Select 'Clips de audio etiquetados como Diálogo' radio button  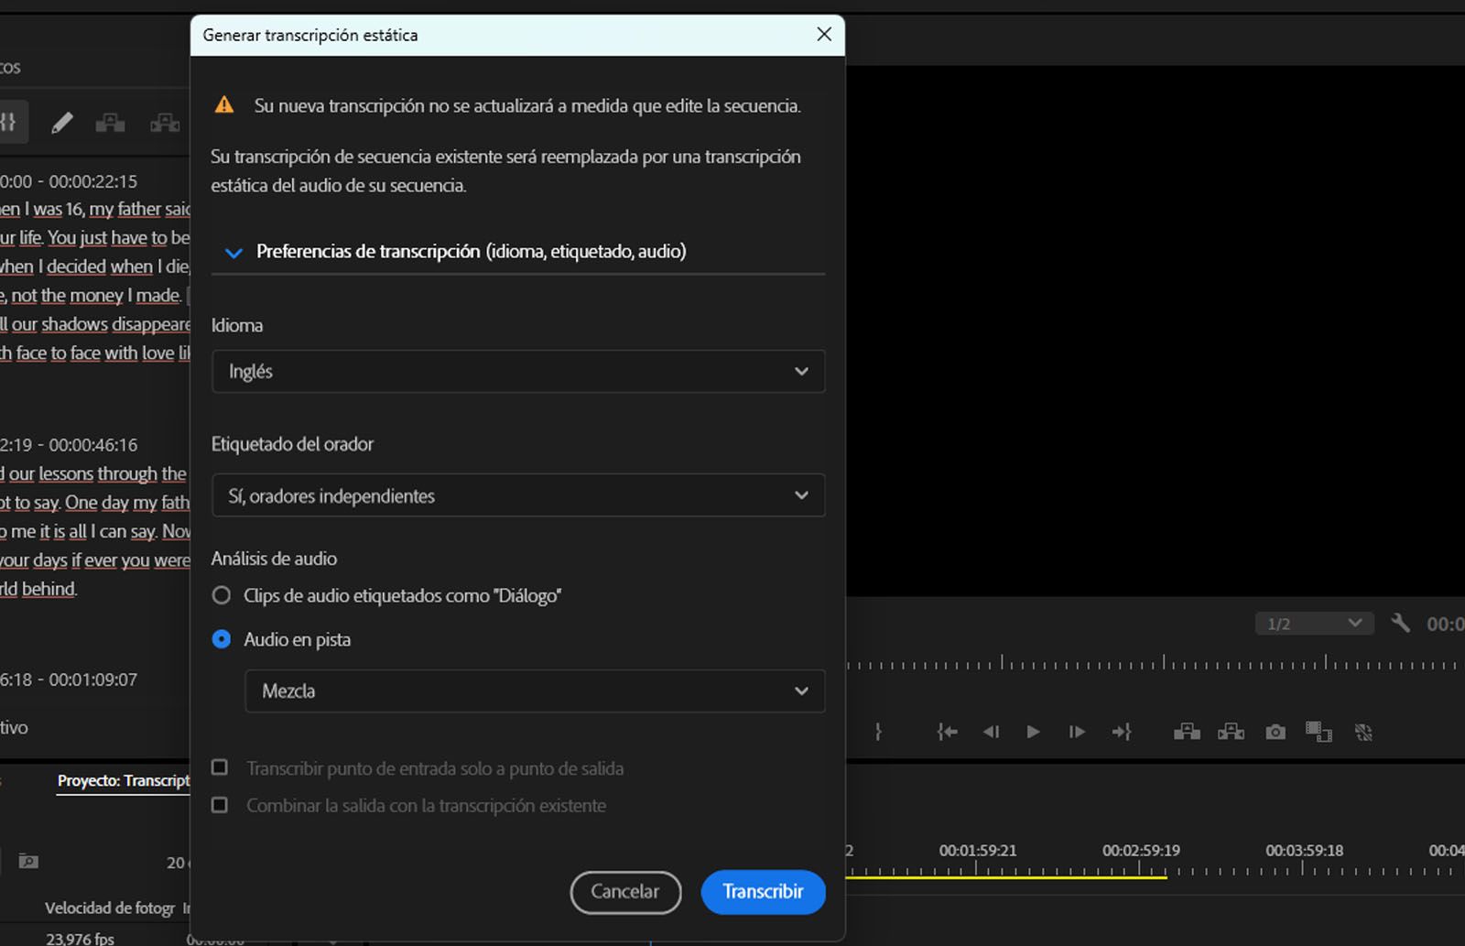pos(221,595)
